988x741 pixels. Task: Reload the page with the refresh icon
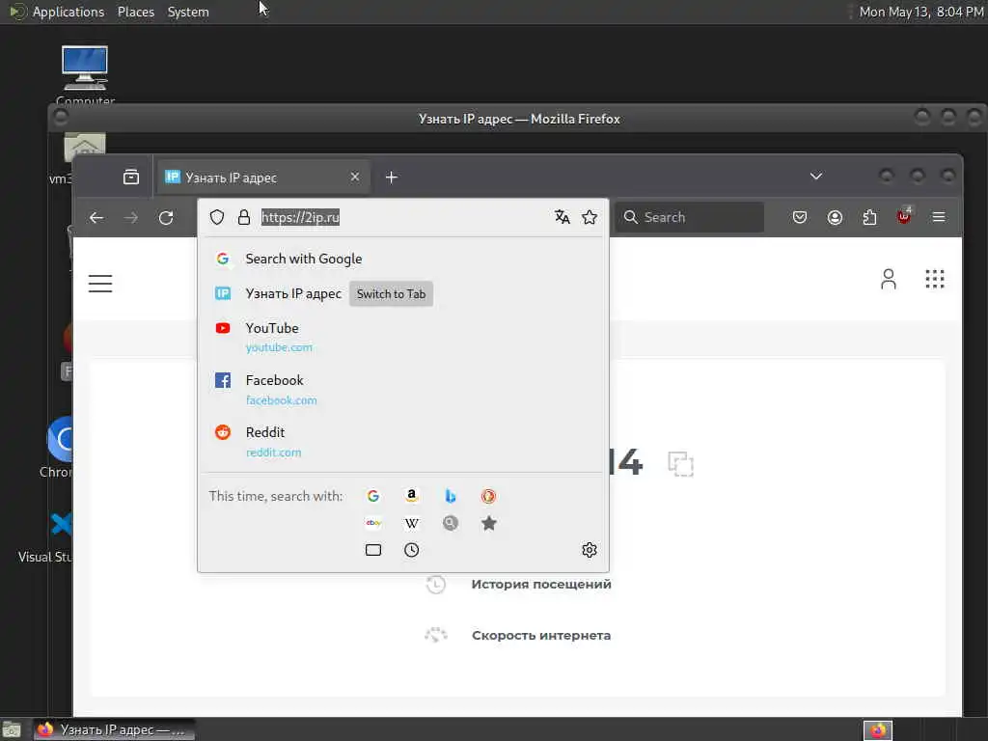coord(166,217)
